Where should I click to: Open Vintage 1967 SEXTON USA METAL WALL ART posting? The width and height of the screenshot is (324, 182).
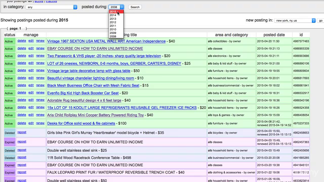[106, 41]
